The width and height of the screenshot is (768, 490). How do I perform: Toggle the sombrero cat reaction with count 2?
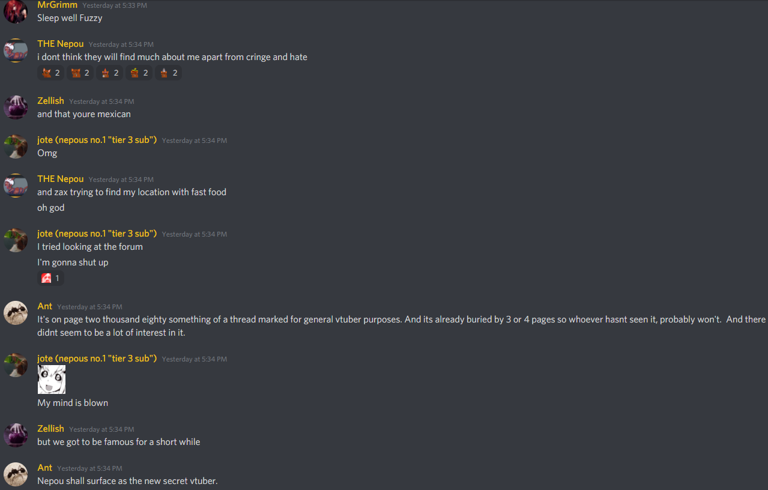click(x=139, y=73)
